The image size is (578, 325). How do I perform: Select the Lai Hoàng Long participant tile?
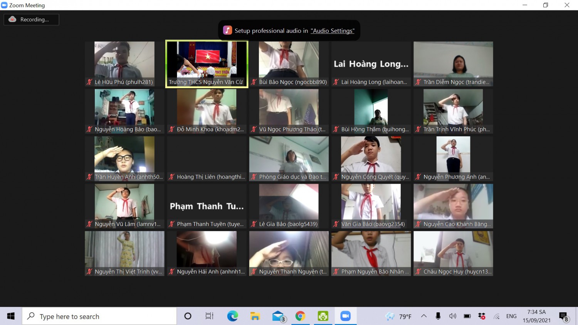click(x=371, y=64)
